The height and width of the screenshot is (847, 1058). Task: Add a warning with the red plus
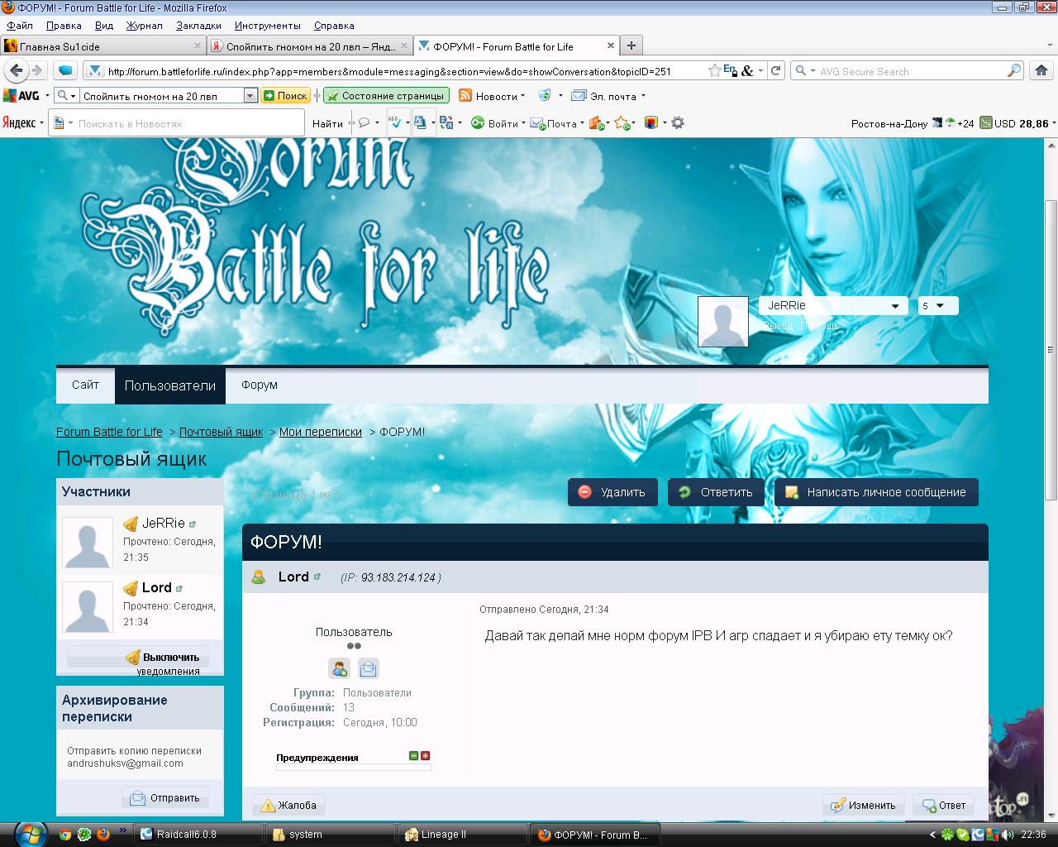[x=426, y=755]
